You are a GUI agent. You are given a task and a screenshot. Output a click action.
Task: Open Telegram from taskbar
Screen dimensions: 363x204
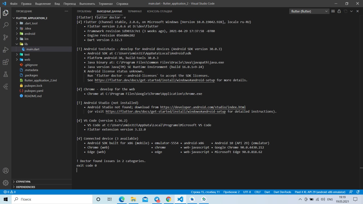click(x=157, y=199)
